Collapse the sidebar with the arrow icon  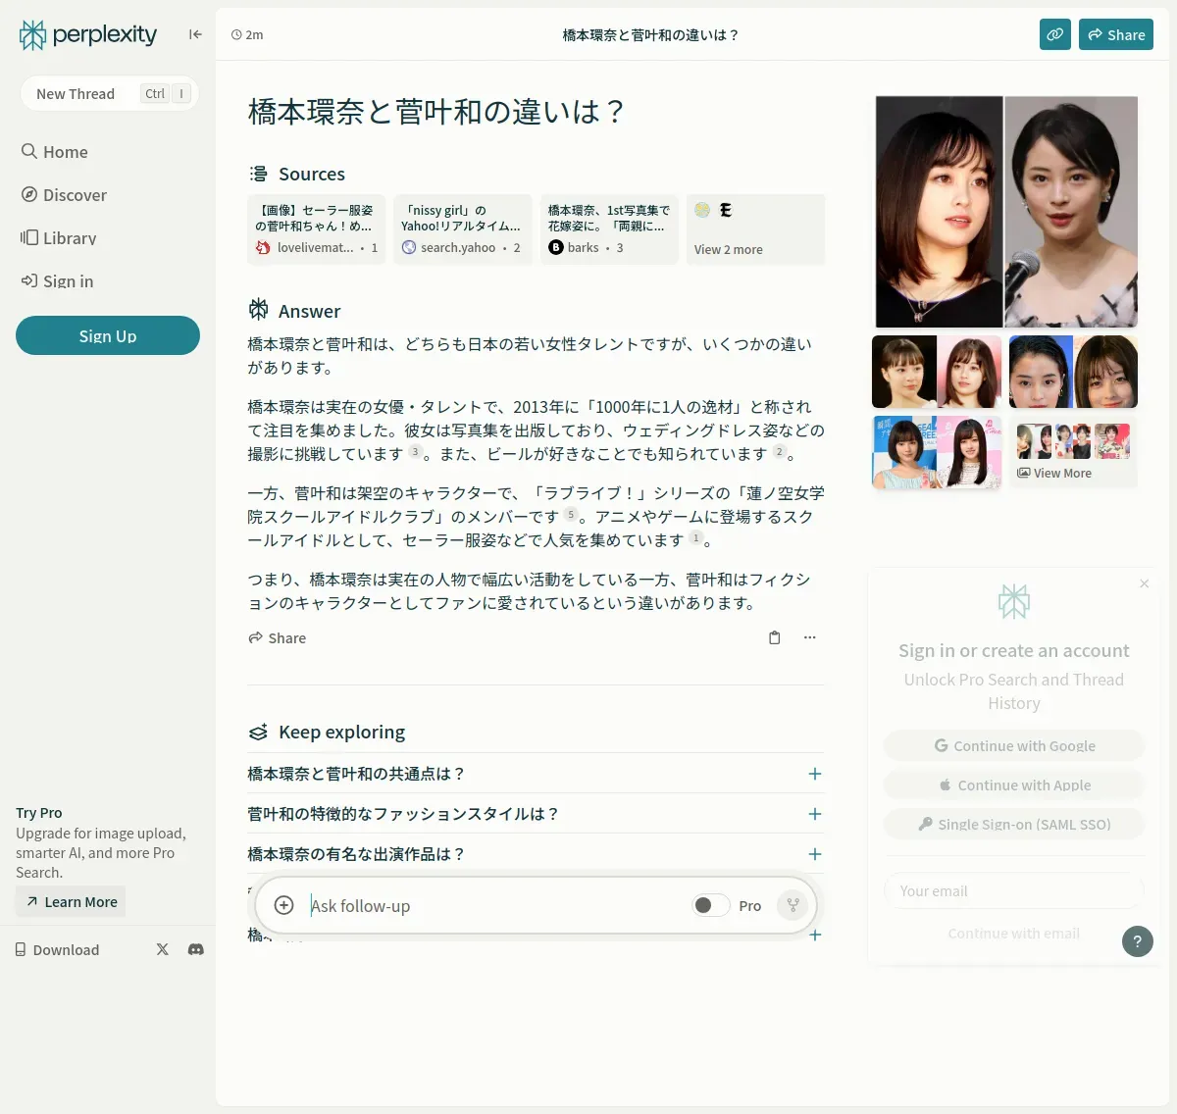coord(195,34)
